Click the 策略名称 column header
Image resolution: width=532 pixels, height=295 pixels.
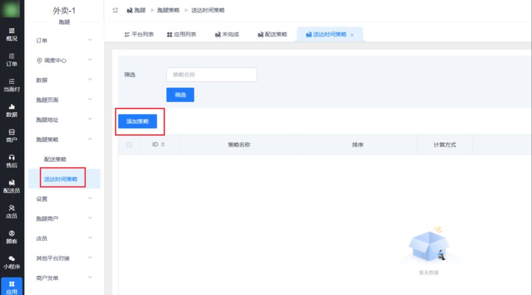coord(239,145)
